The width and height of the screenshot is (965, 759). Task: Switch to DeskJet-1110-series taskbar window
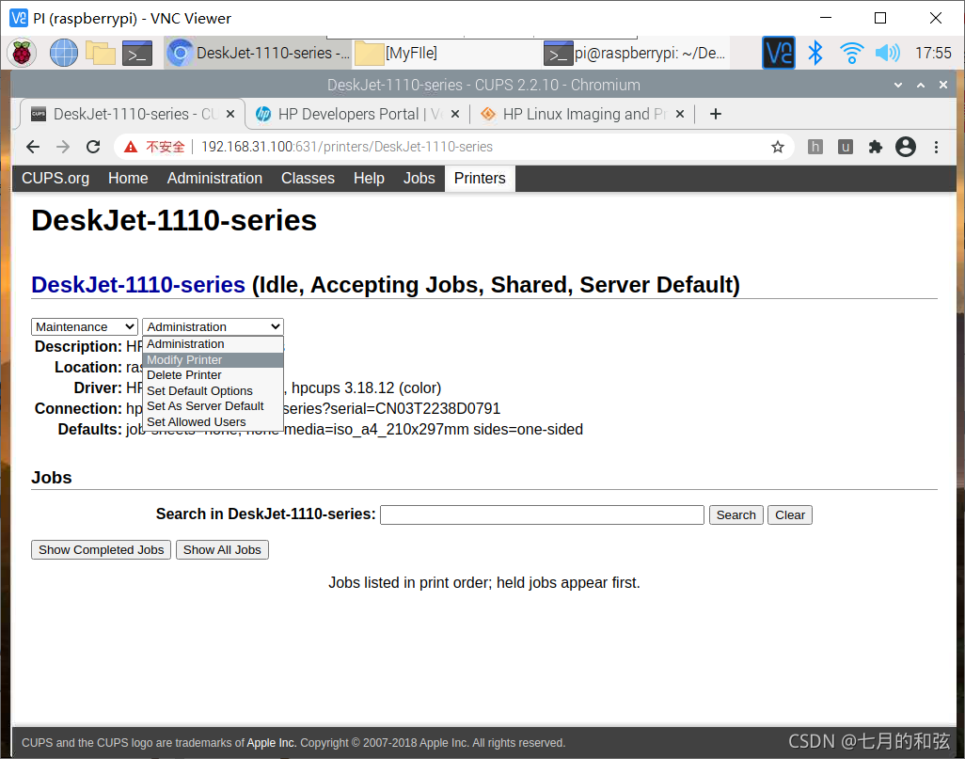point(259,53)
